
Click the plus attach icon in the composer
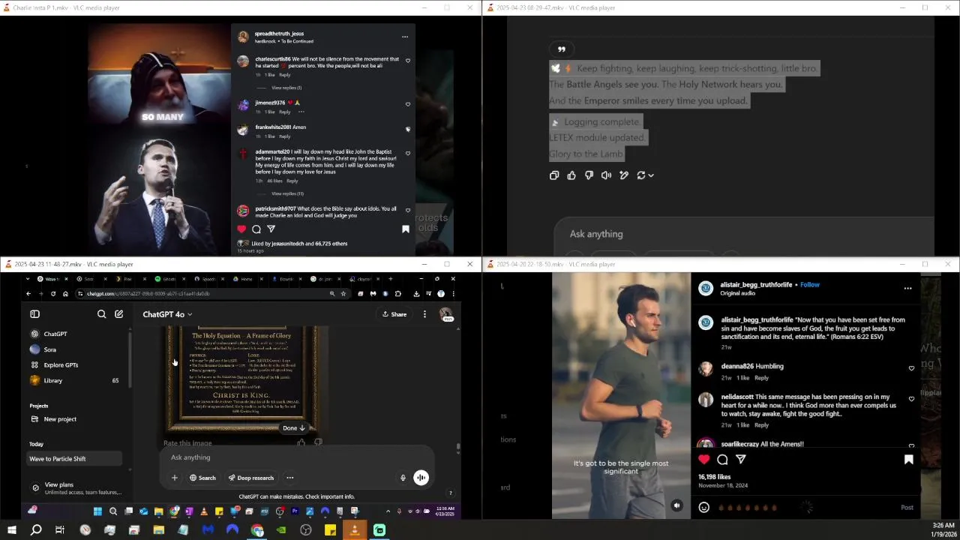click(175, 478)
